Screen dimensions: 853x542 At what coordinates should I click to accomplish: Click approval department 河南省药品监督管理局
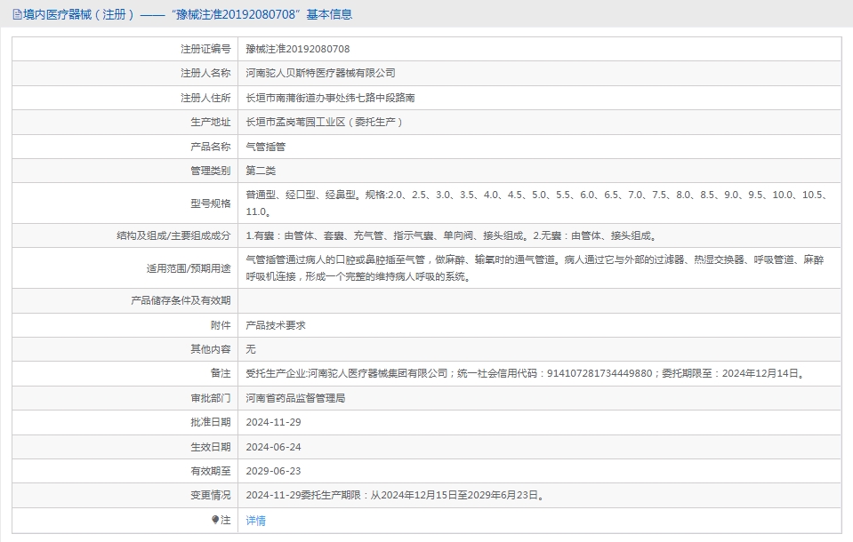(x=295, y=398)
